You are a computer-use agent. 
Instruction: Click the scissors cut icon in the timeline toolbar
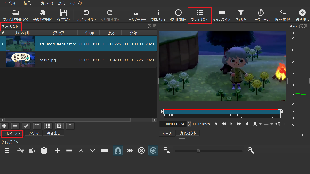point(20,151)
